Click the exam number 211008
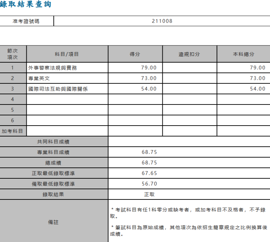The image size is (270, 242). click(162, 21)
